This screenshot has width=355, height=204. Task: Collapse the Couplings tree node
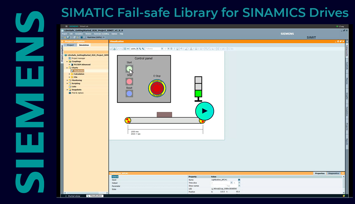click(x=67, y=61)
